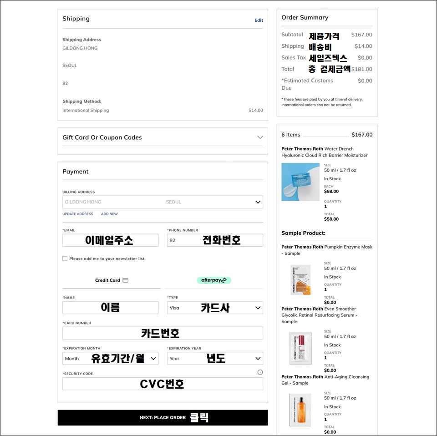Click the Water Drench Hyaluronic Cloud product name

pyautogui.click(x=325, y=152)
